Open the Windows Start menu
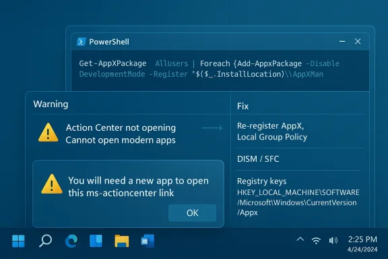This screenshot has width=388, height=259. [x=19, y=241]
